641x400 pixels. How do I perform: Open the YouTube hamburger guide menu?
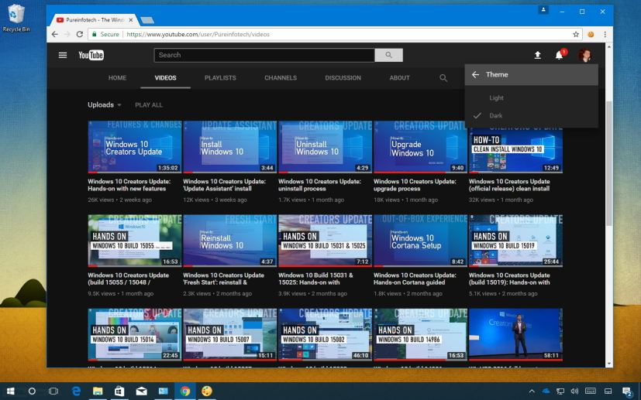tap(63, 55)
